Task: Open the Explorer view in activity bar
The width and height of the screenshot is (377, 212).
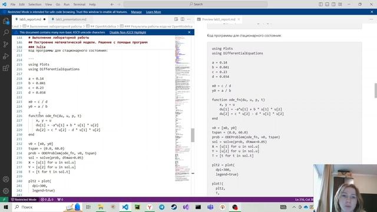Action: [x=6, y=21]
